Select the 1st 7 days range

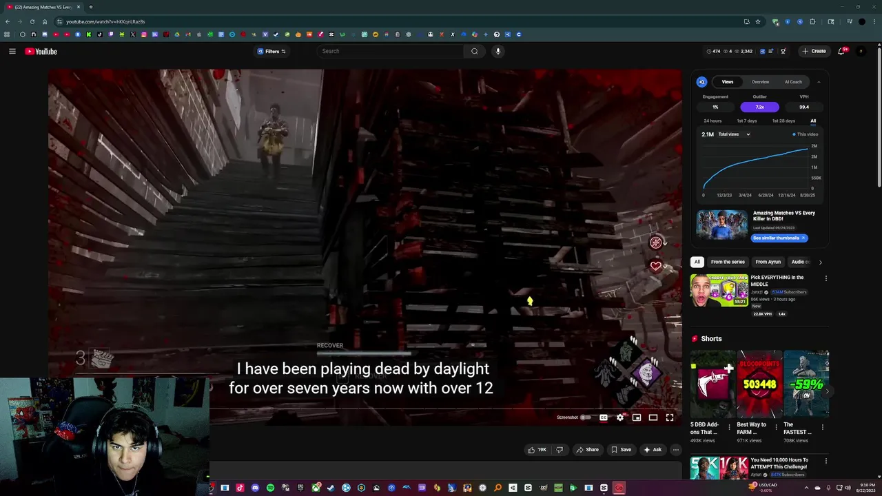(746, 121)
